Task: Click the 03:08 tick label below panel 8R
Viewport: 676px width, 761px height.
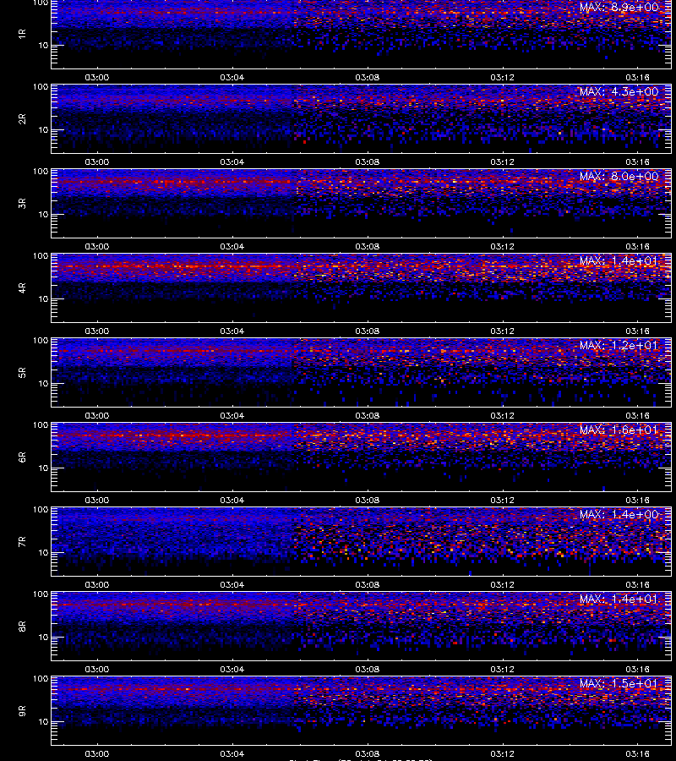Action: (x=367, y=670)
